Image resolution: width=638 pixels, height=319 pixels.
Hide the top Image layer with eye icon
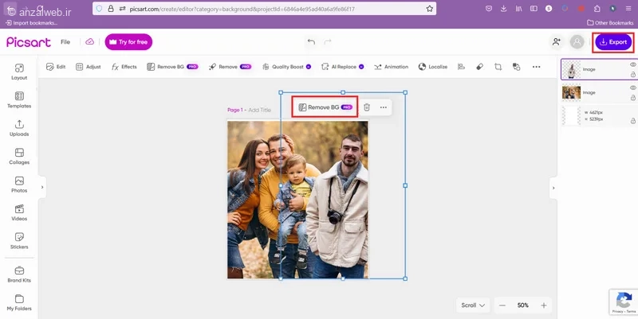(x=633, y=64)
